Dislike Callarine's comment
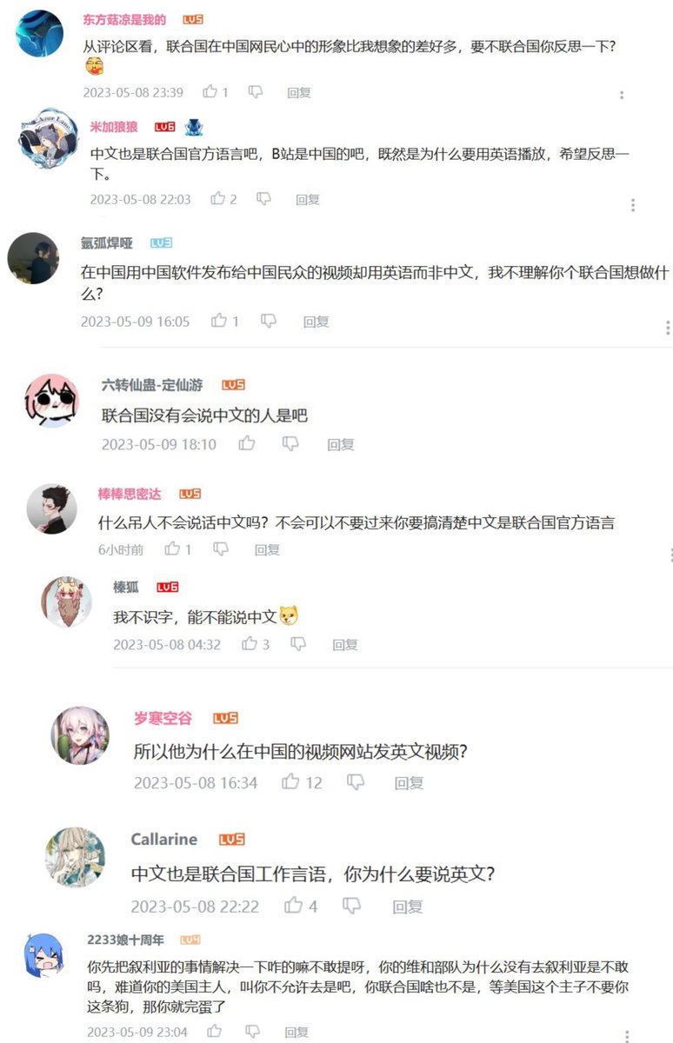 [x=351, y=906]
